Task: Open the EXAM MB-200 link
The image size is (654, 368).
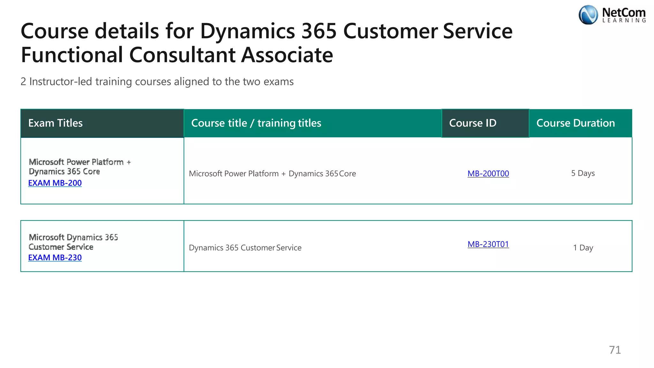Action: [x=55, y=183]
